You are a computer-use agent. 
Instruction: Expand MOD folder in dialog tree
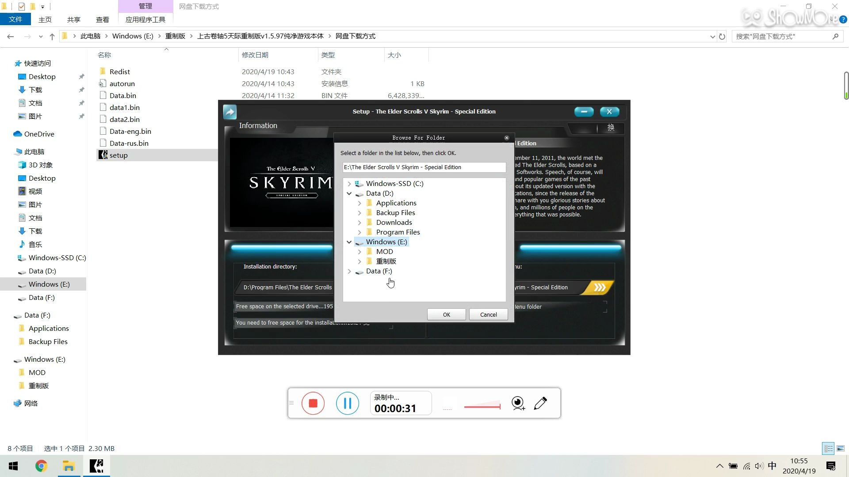click(359, 252)
